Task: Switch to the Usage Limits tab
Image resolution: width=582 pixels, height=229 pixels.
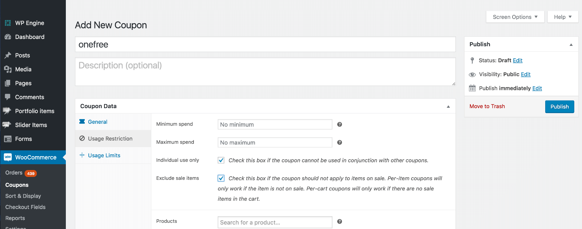Action: pos(104,155)
